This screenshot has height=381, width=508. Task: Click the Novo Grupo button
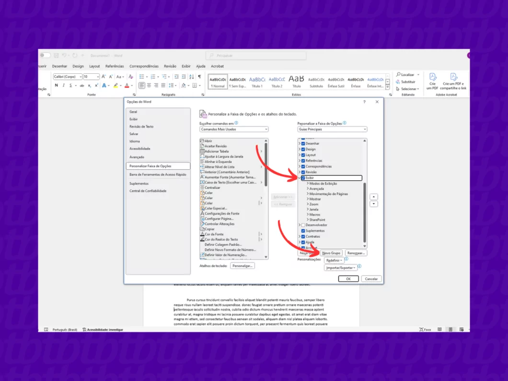pos(331,253)
